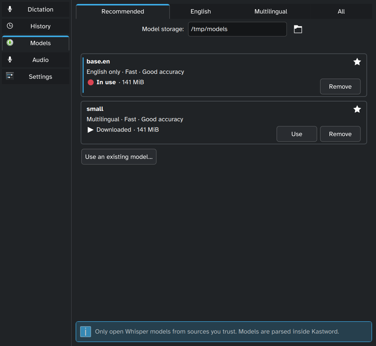Screen dimensions: 376x346
Task: Click the Downloaded play triangle icon
Action: tap(90, 130)
